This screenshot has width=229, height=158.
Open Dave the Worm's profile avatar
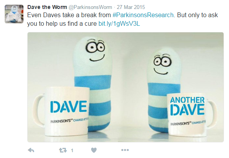click(14, 14)
